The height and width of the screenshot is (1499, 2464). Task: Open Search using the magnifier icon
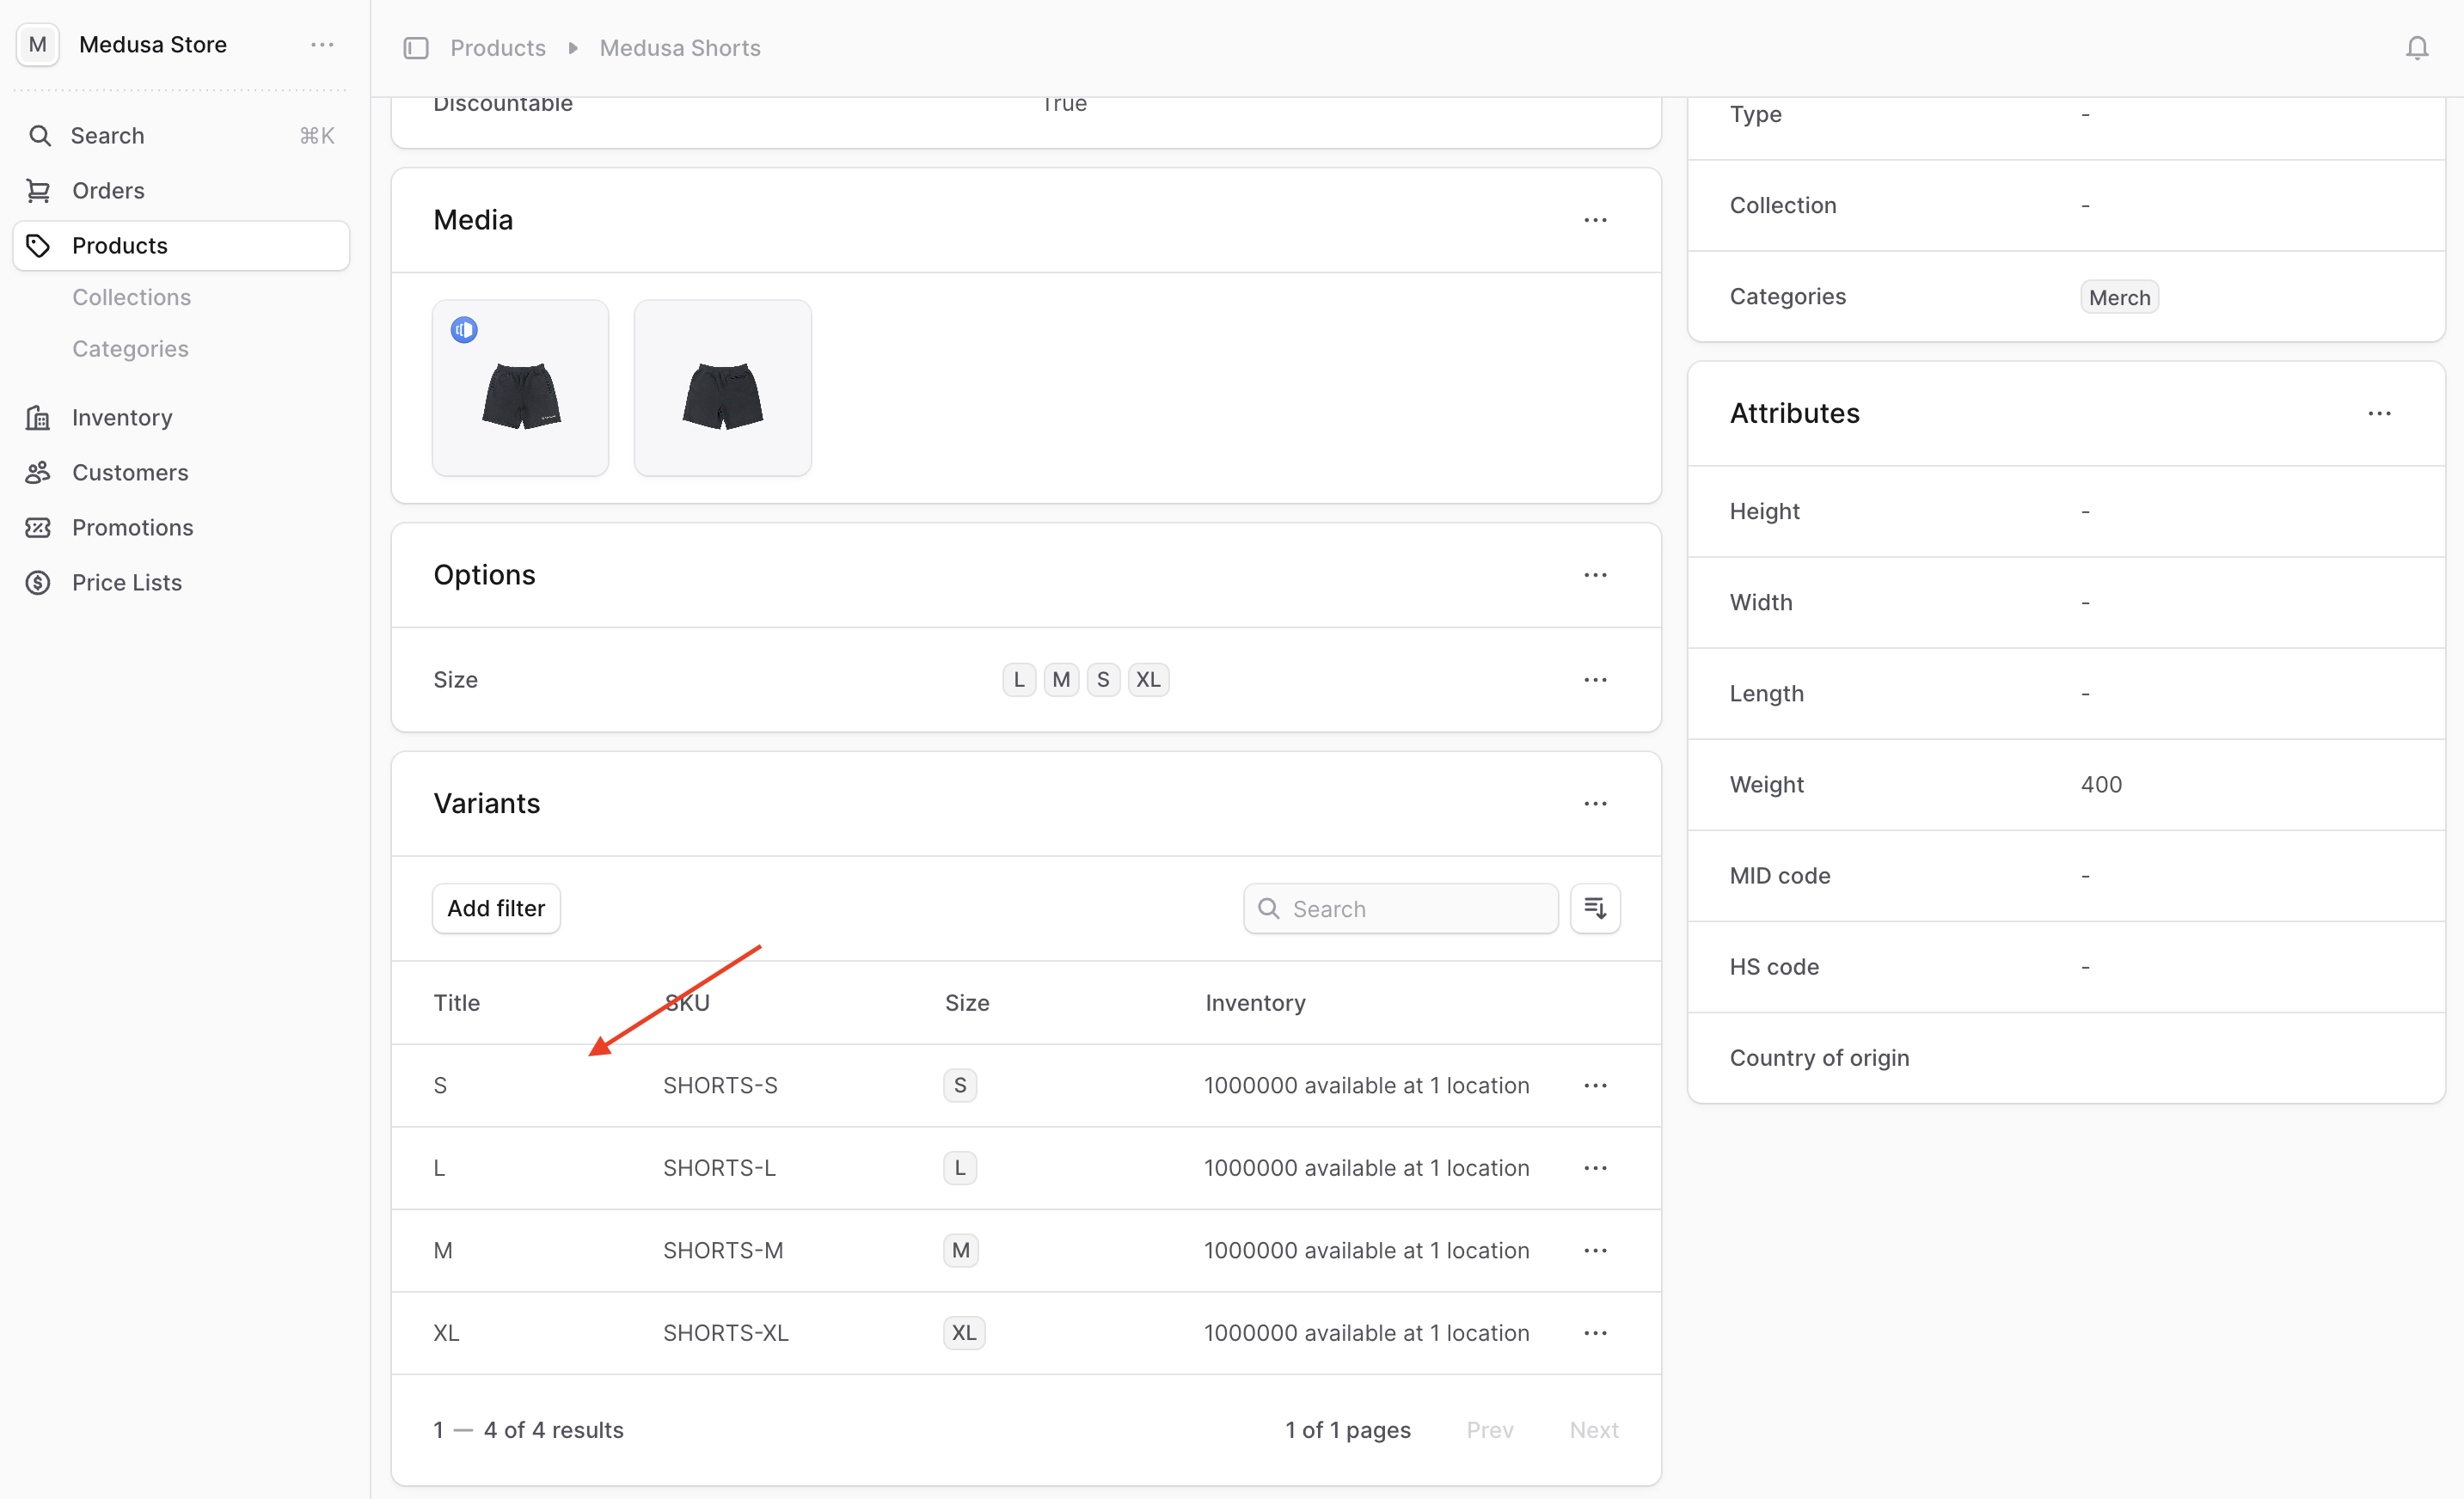tap(40, 135)
